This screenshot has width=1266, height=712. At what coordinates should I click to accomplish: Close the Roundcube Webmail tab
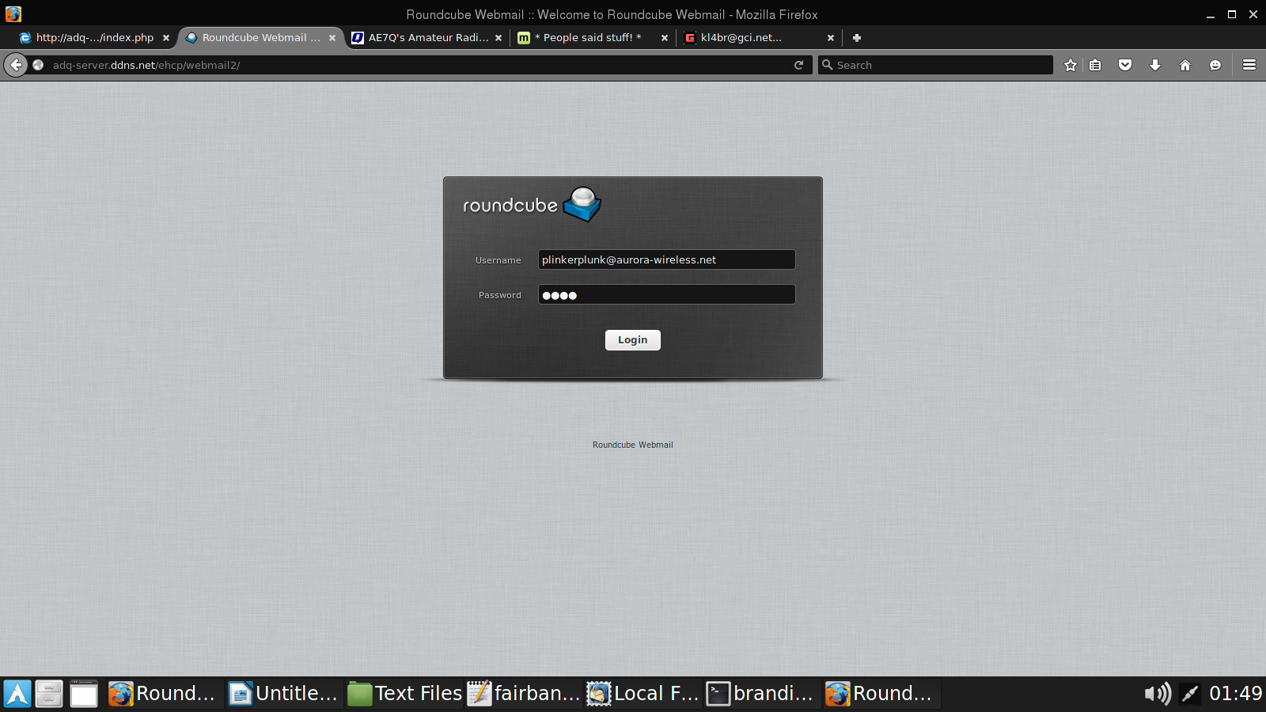(332, 37)
